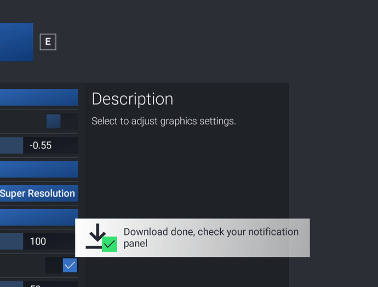Screen dimensions: 378x287
Task: Click the -0.55 value field
Action: (x=50, y=145)
